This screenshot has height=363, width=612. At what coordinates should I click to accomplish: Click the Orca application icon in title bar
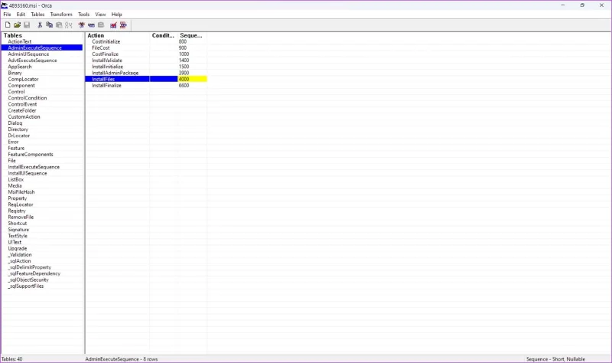point(5,5)
